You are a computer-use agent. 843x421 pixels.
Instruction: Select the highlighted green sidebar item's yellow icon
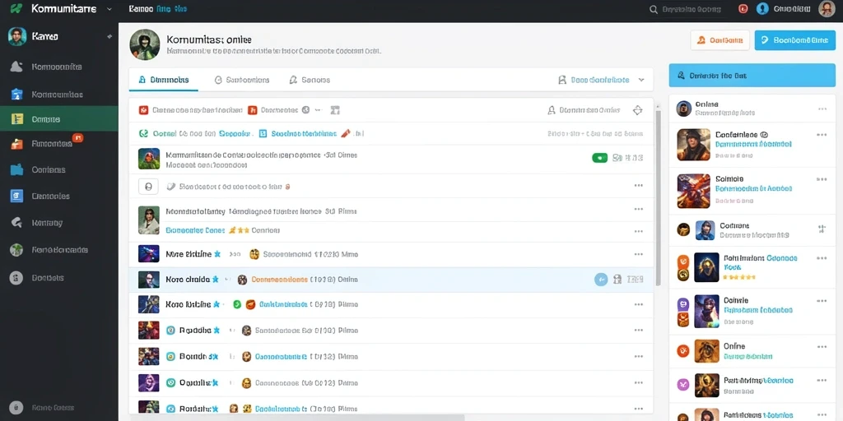pos(17,119)
